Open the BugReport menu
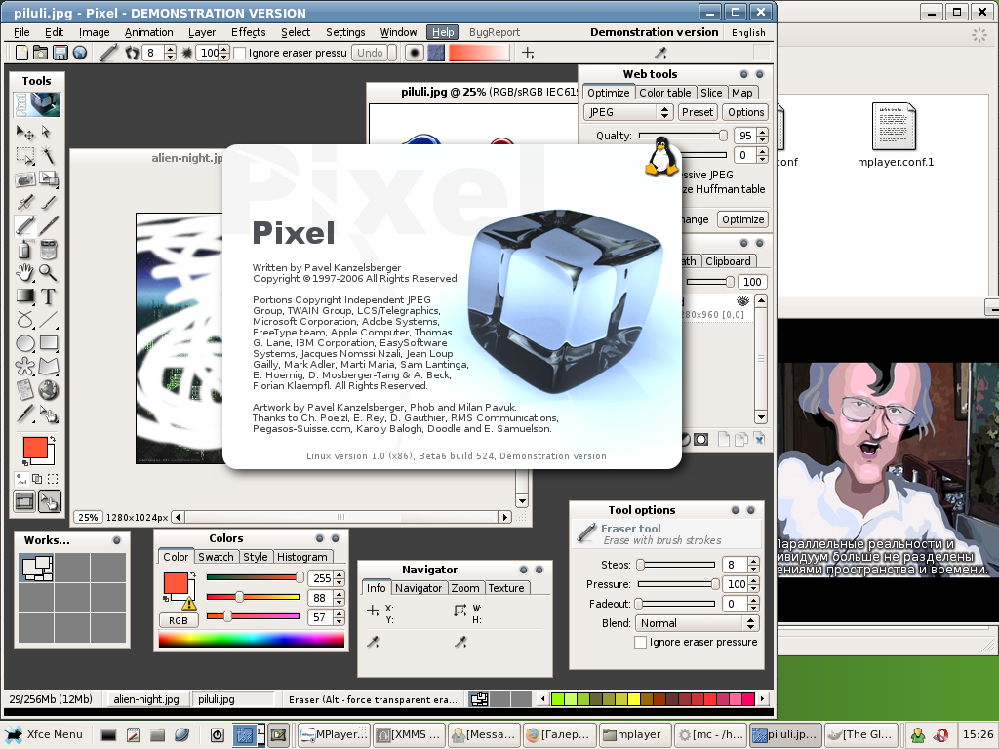This screenshot has height=749, width=999. (x=495, y=32)
